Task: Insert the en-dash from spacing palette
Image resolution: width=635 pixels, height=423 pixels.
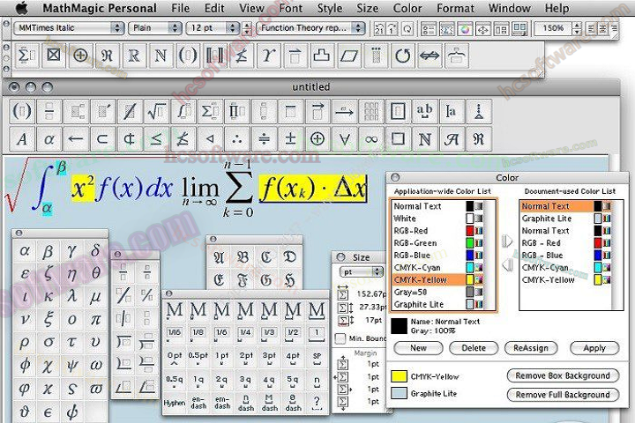Action: click(198, 403)
